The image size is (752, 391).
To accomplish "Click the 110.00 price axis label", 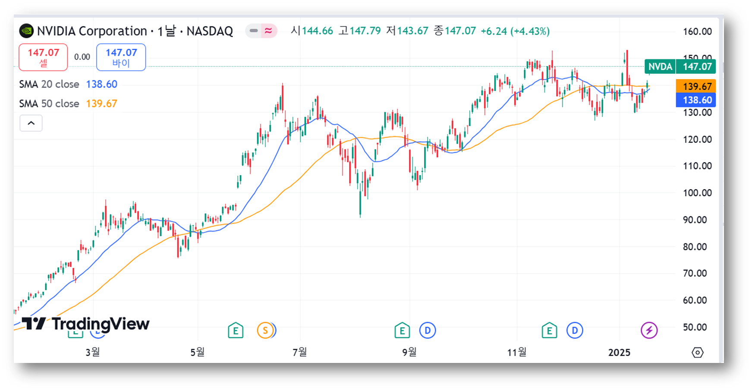I will pyautogui.click(x=697, y=166).
